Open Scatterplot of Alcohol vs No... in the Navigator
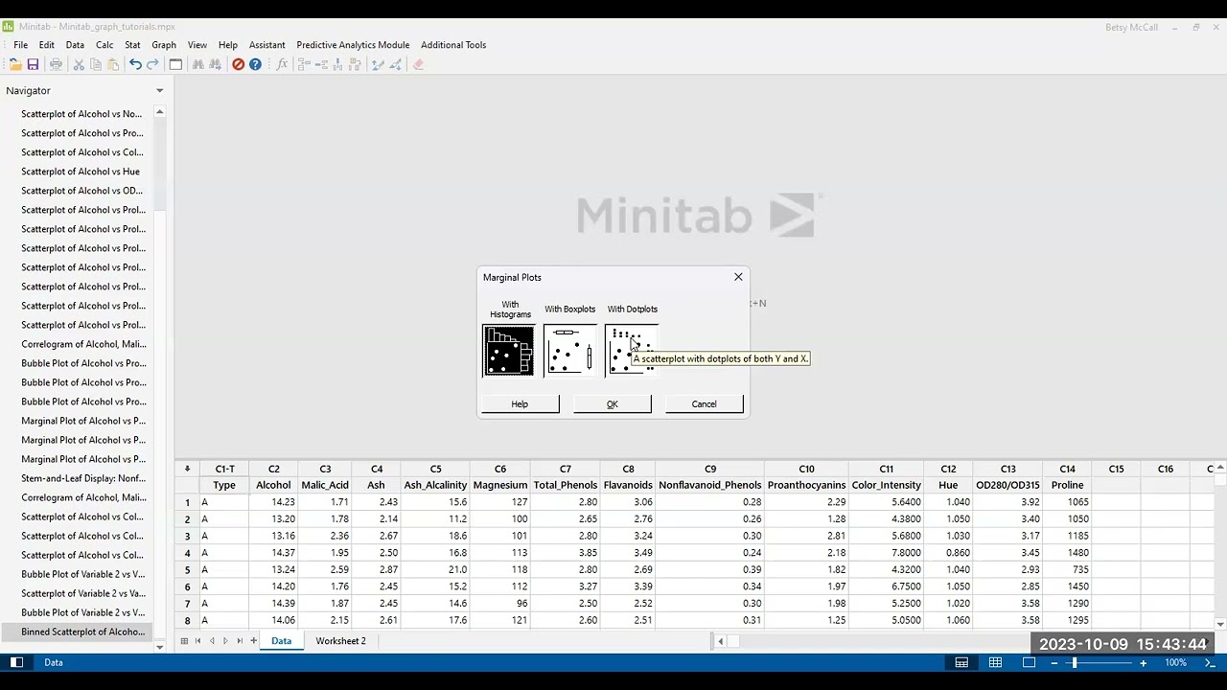The height and width of the screenshot is (690, 1227). pos(81,114)
